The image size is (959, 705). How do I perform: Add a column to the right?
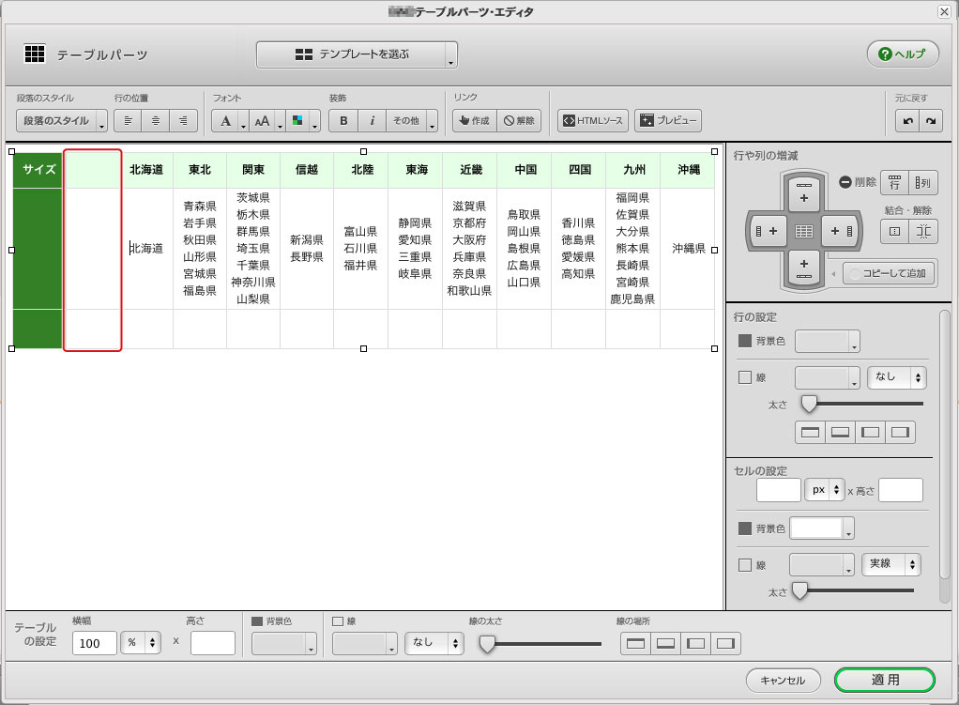[841, 231]
